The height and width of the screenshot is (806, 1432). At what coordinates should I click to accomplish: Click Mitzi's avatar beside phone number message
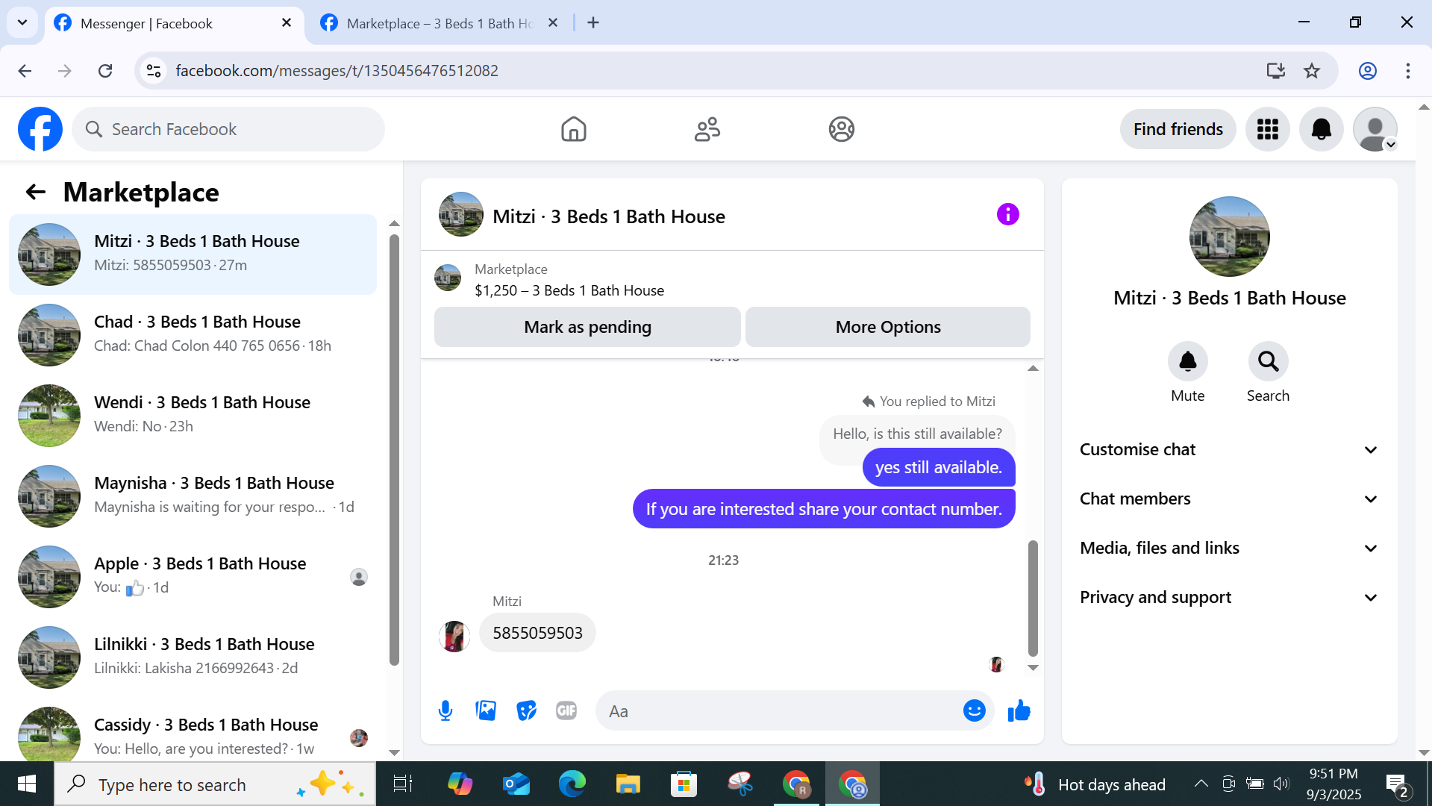point(454,636)
